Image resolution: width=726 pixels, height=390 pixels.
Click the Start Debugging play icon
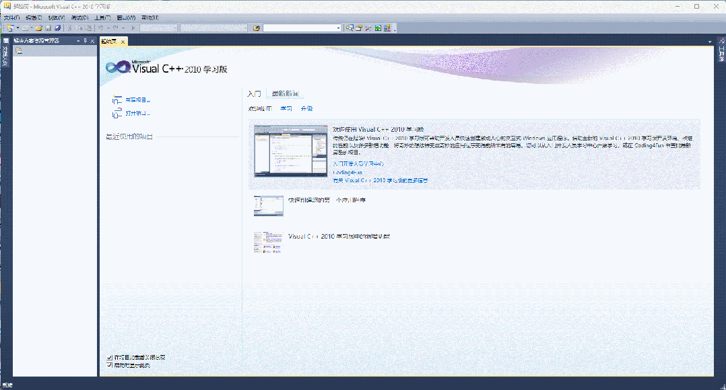click(133, 28)
